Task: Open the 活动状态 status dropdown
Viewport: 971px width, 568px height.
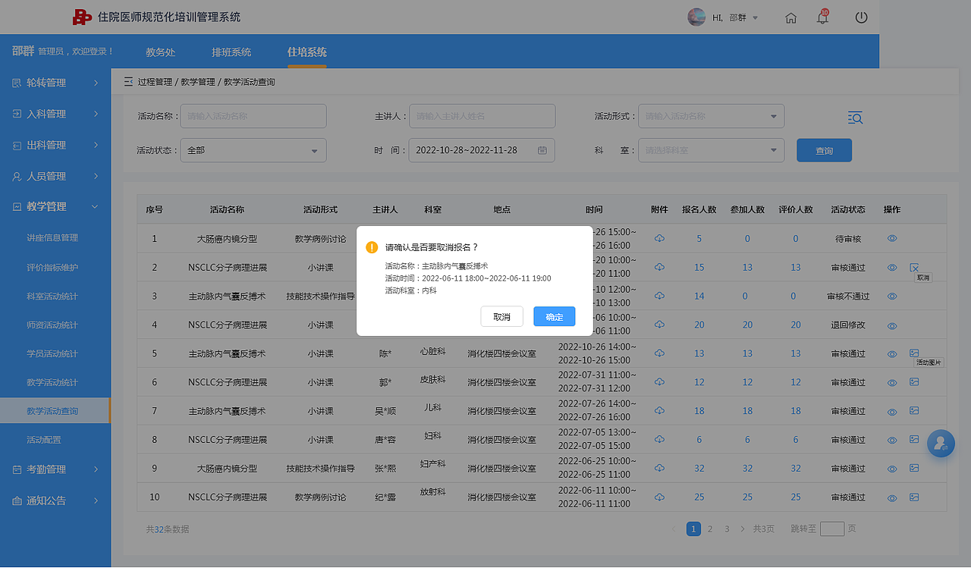Action: pos(253,150)
